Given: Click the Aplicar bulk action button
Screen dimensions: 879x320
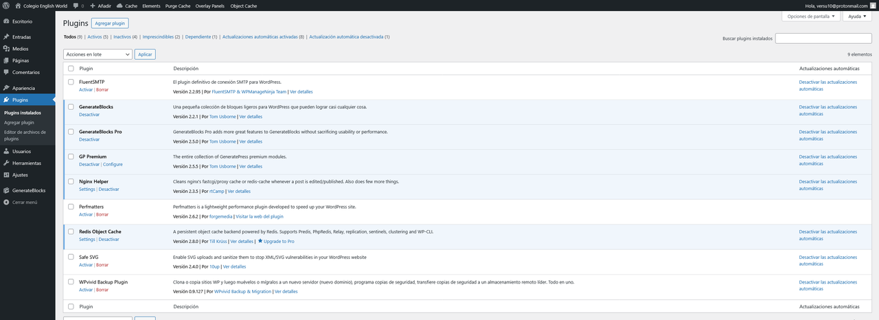Looking at the screenshot, I should (145, 54).
